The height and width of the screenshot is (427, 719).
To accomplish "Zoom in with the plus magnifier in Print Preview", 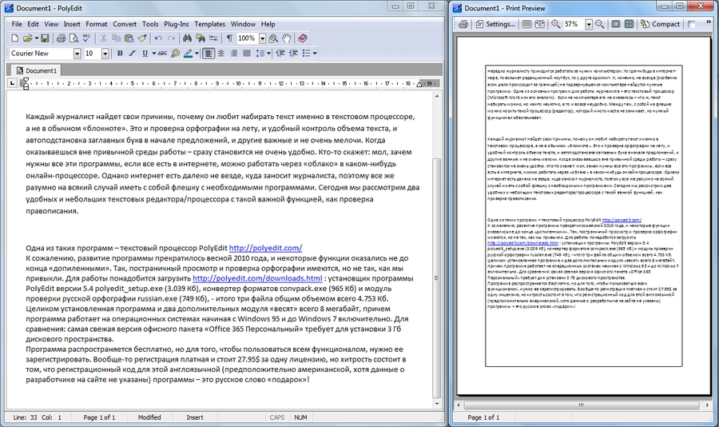I will pyautogui.click(x=556, y=24).
